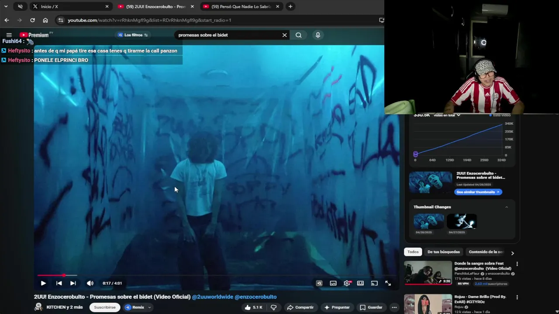Select the 04/27/2025 thumbnail change
Viewport: 559px width, 314px height.
point(462,222)
